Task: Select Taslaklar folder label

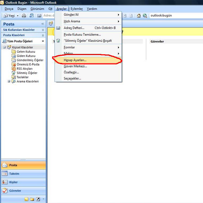Action: click(22, 77)
